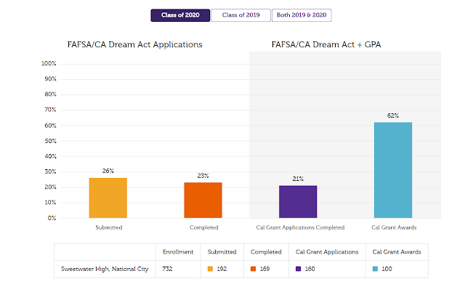This screenshot has height=284, width=465.
Task: Click the blue legend swatch beside 100
Action: click(375, 269)
